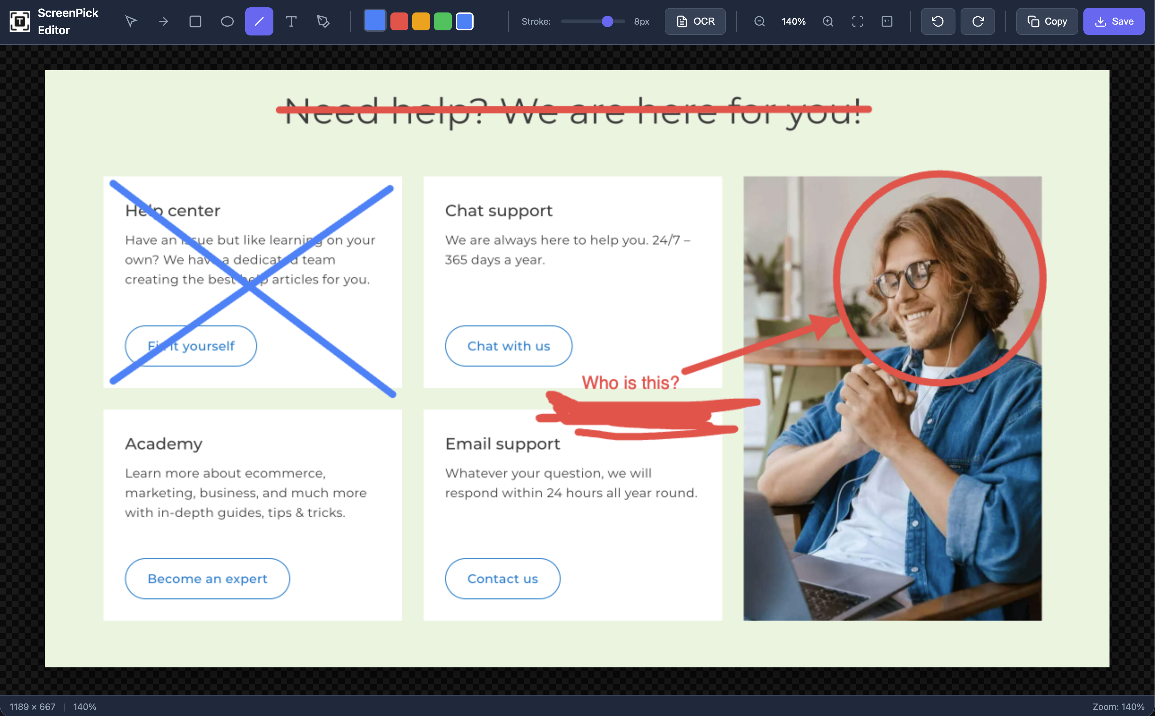Image resolution: width=1155 pixels, height=716 pixels.
Task: Select the Ellipse tool
Action: pyautogui.click(x=226, y=21)
